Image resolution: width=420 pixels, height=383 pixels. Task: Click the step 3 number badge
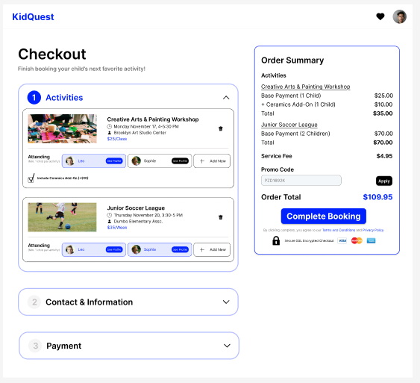click(x=35, y=346)
